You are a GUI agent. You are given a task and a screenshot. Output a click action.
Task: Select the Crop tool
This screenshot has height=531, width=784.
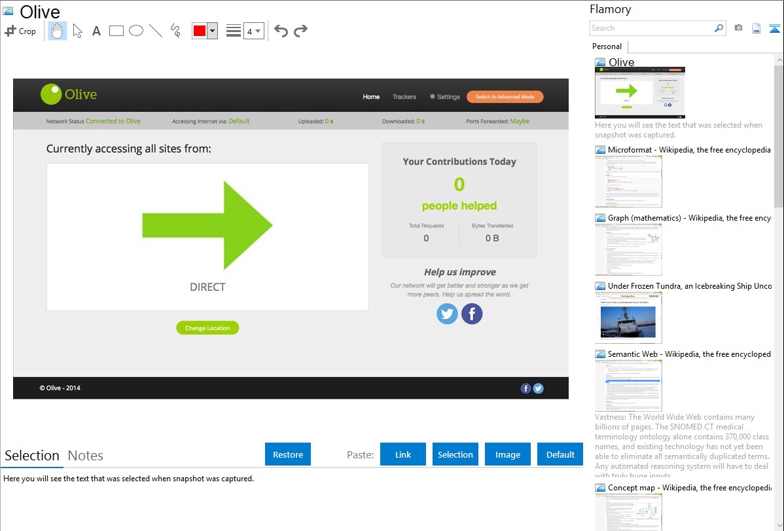tap(20, 31)
